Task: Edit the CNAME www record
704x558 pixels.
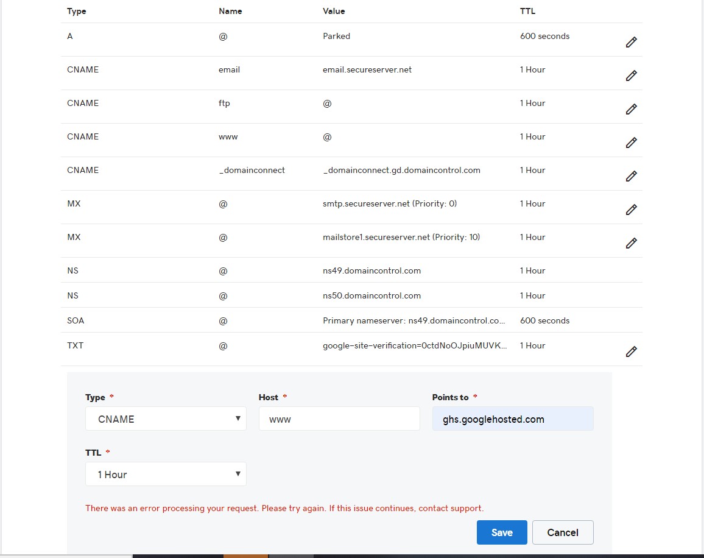Action: (632, 143)
